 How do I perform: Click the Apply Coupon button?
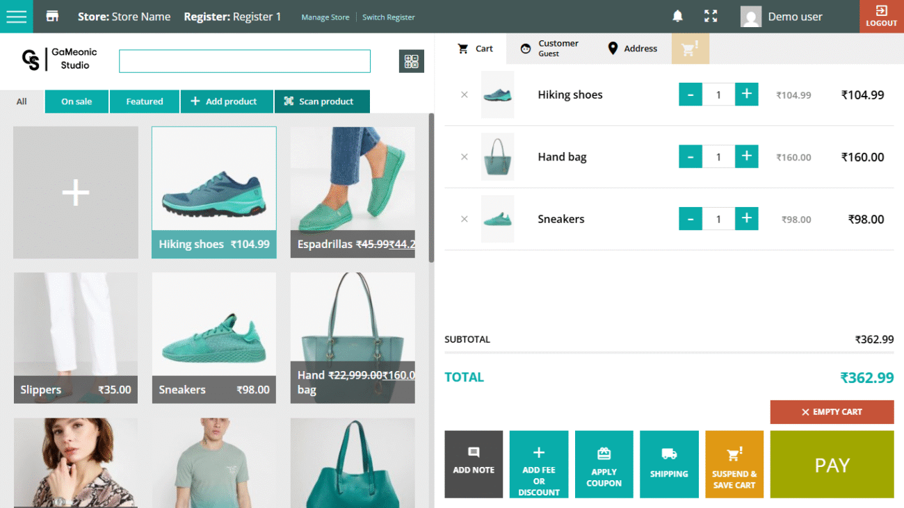click(x=604, y=464)
